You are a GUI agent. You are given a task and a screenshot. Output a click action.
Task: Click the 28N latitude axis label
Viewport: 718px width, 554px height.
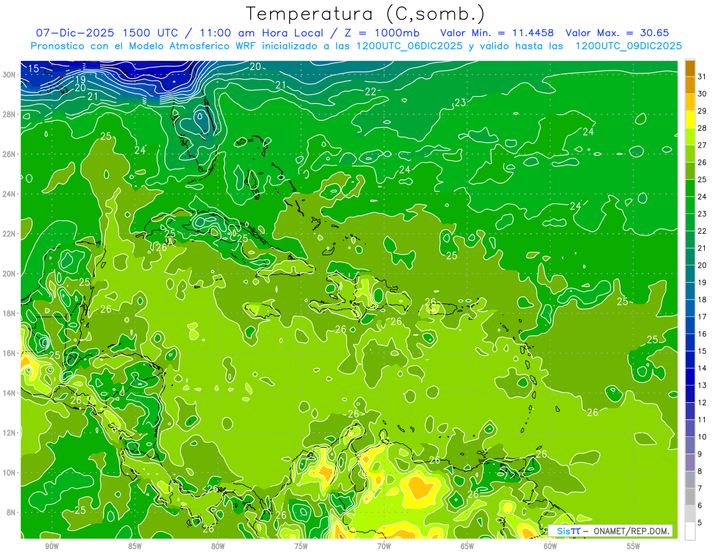tap(9, 114)
